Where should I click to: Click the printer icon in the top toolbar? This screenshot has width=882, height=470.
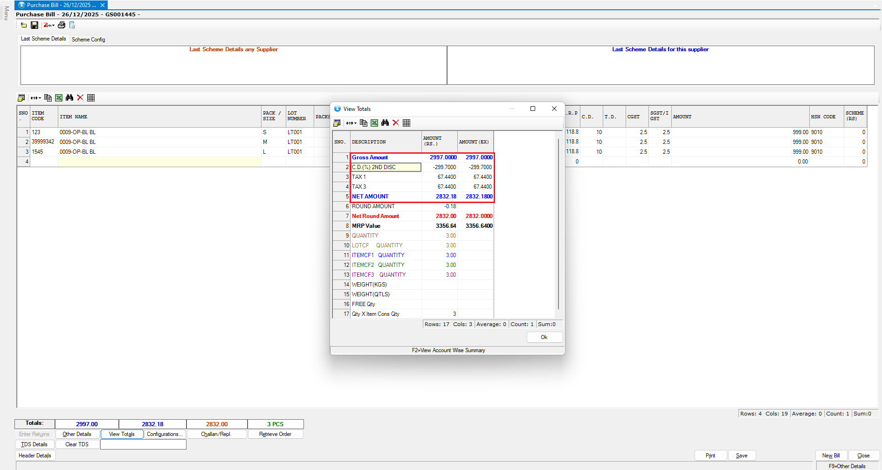pos(62,25)
